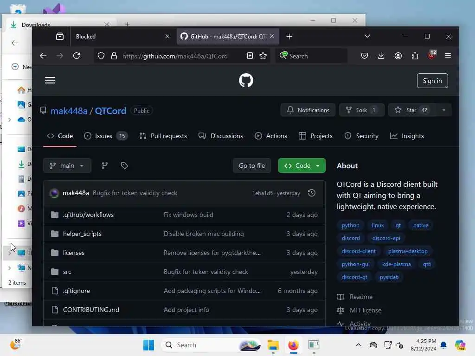
Task: View repository branches icon
Action: 105,165
